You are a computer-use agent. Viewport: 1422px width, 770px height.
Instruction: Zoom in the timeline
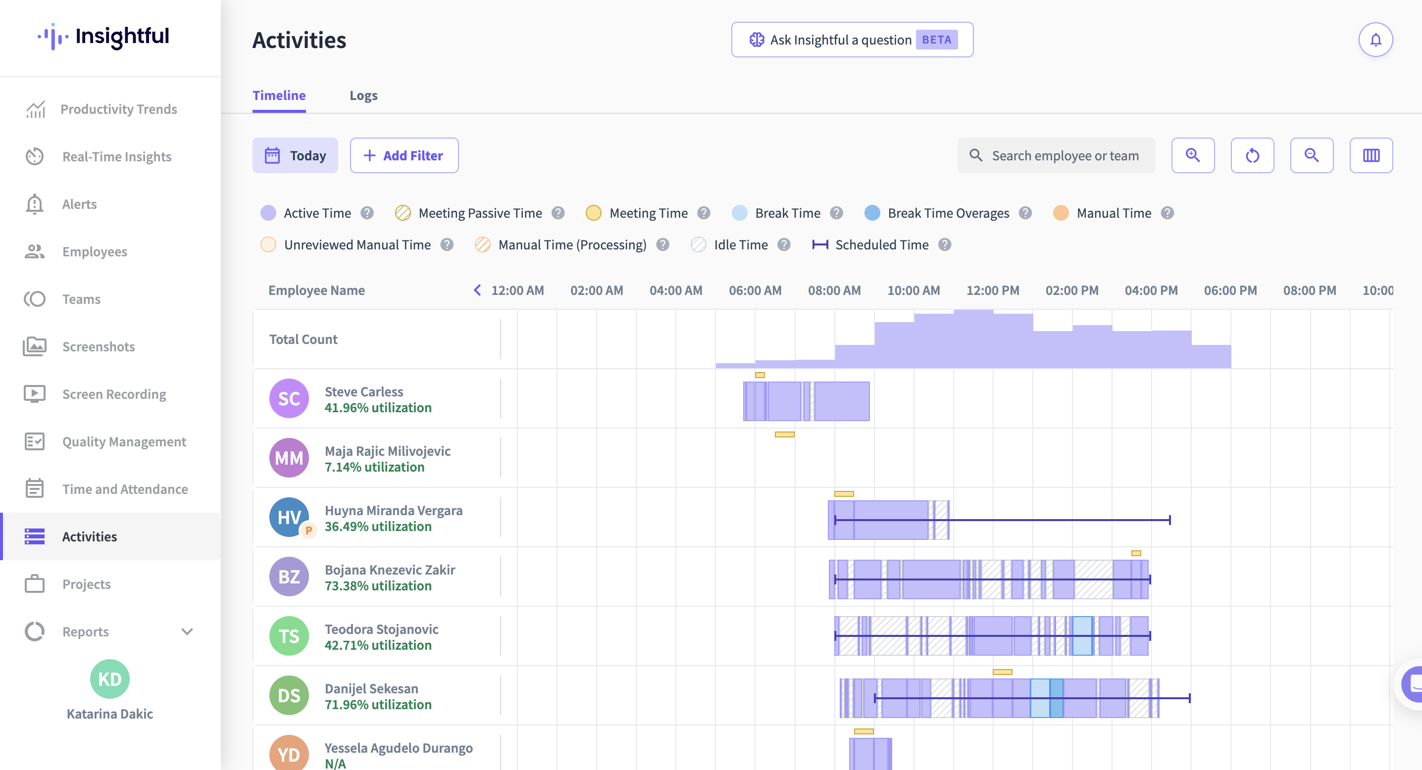click(1193, 155)
